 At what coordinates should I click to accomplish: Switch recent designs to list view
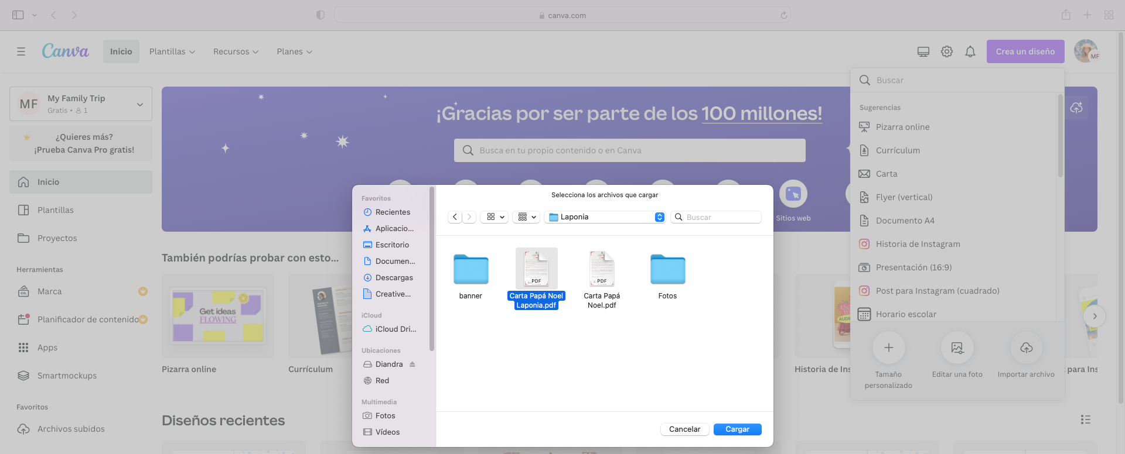click(1085, 419)
